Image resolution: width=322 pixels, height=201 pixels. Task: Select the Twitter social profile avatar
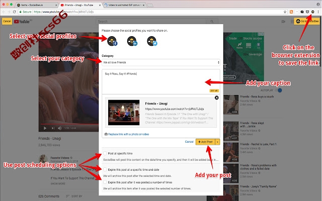click(x=152, y=41)
